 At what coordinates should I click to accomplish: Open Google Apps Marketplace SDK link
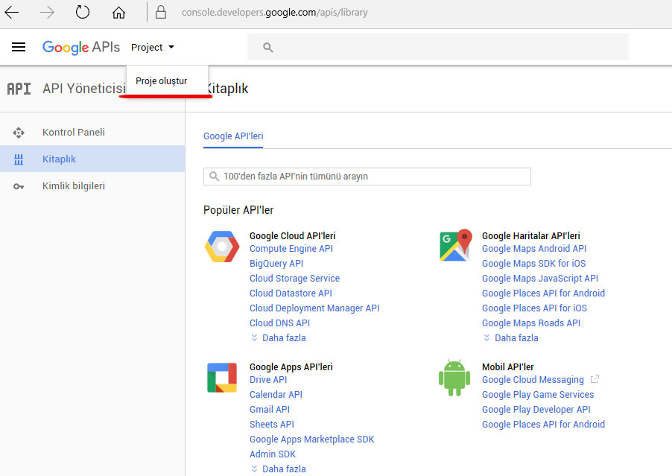point(312,439)
